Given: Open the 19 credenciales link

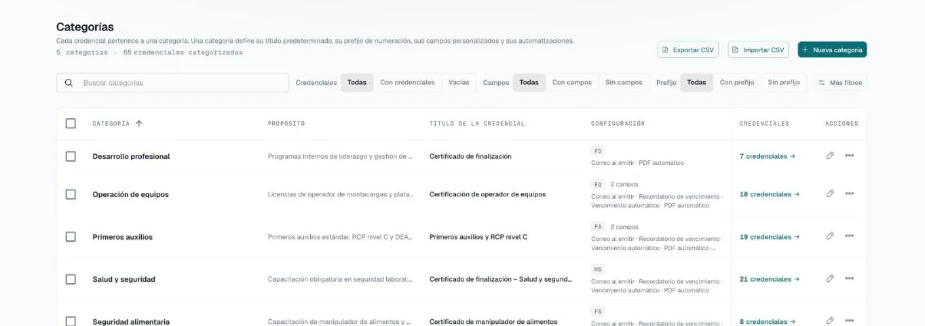Looking at the screenshot, I should (x=770, y=237).
